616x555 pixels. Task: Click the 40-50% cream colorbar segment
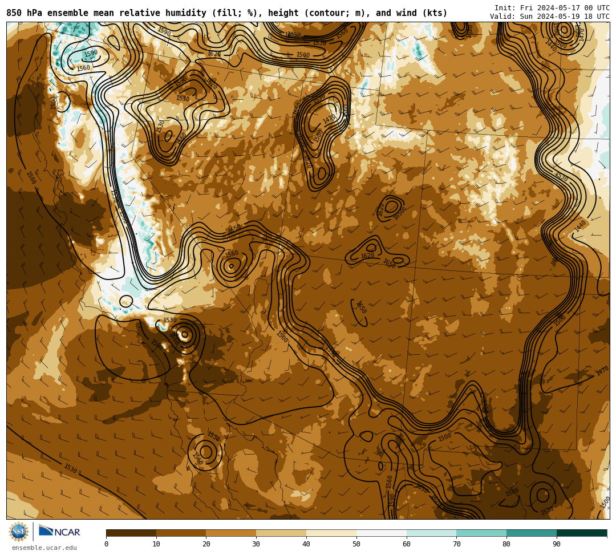pos(331,533)
